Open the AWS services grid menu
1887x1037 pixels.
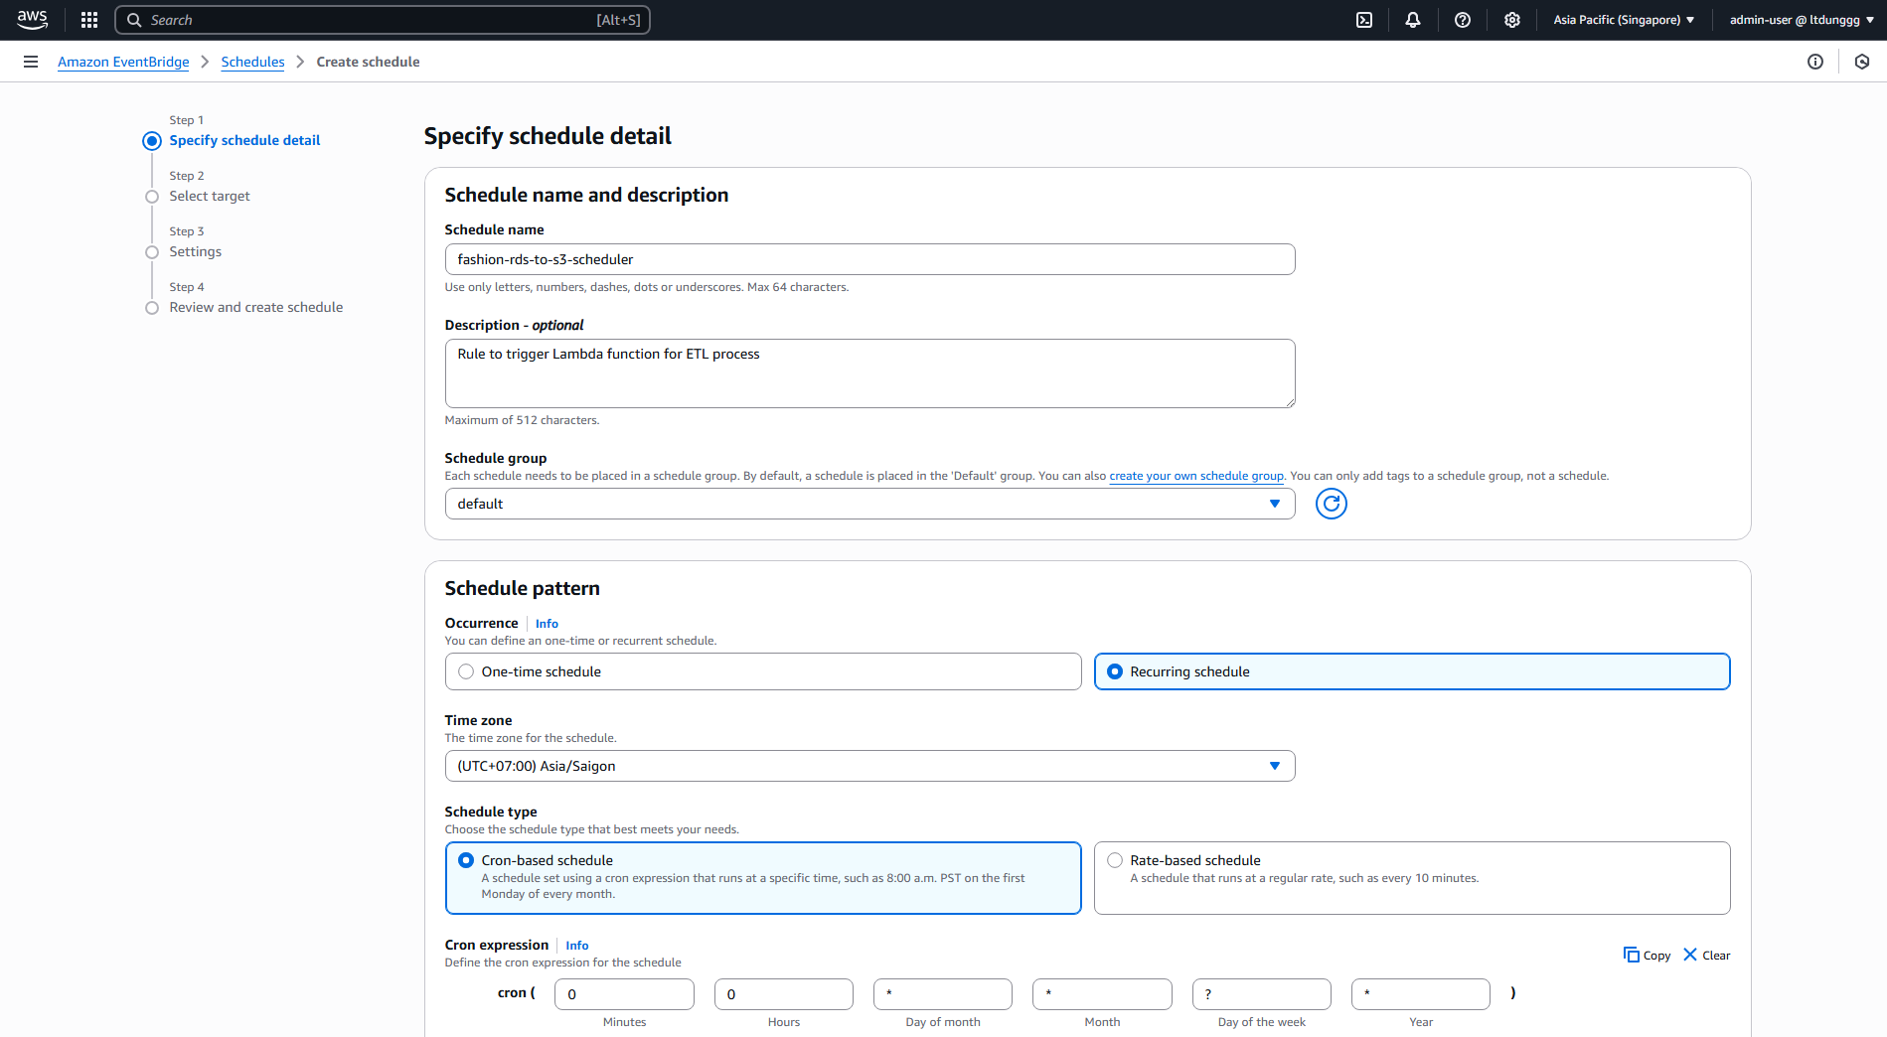pyautogui.click(x=89, y=20)
